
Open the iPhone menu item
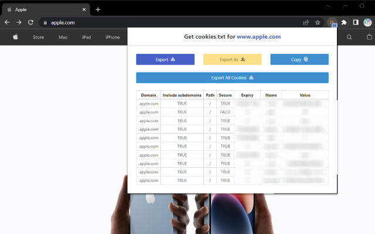click(112, 37)
